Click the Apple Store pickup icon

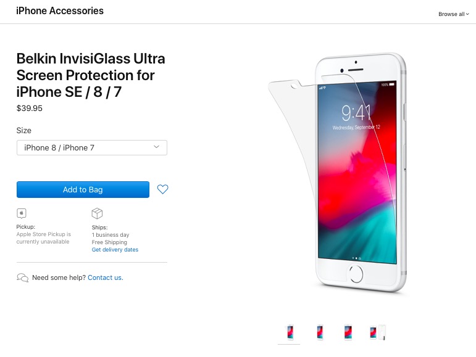point(22,213)
